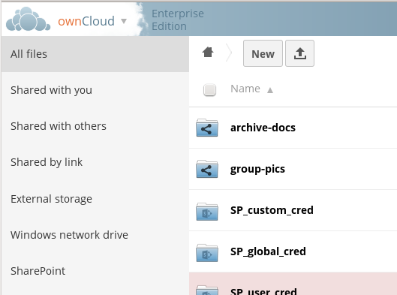Open the archive-docs folder name

click(263, 128)
